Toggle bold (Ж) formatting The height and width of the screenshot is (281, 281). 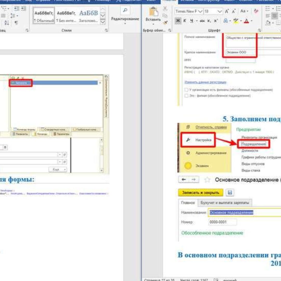coord(178,21)
